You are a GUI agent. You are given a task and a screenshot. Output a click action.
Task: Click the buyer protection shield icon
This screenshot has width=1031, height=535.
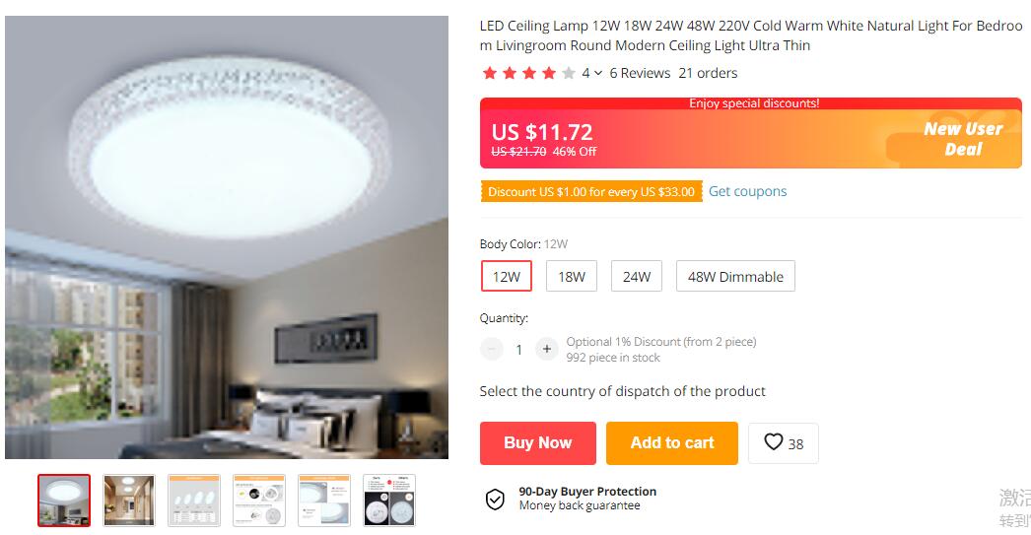(x=495, y=500)
